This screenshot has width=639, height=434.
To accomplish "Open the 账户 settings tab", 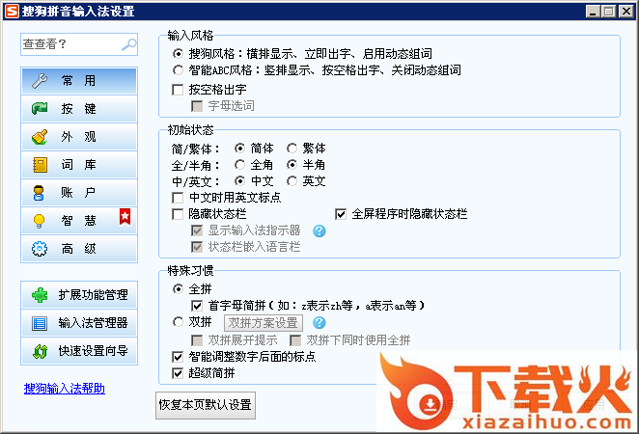I will (x=79, y=193).
